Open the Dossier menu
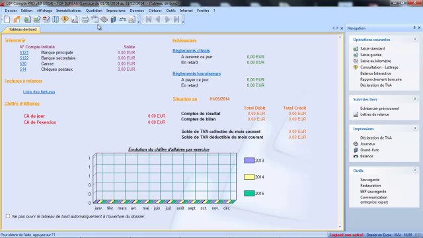Image resolution: width=423 pixels, height=238 pixels. [11, 11]
